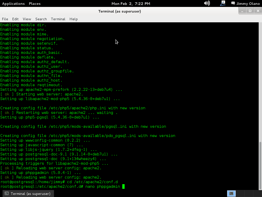The image size is (262, 197).
Task: Select the first workspace in the switcher
Action: tap(231, 193)
